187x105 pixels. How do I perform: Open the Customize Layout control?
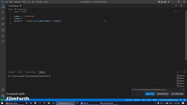[169, 2]
